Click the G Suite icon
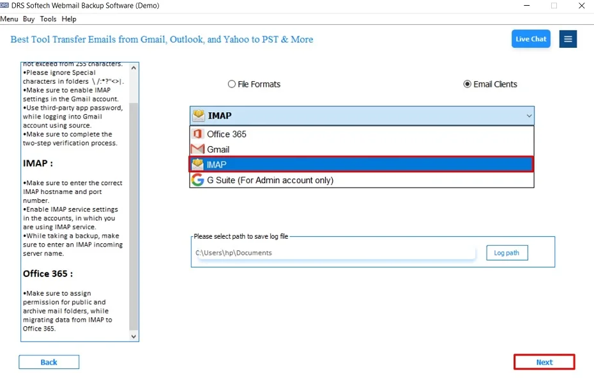 click(x=198, y=180)
